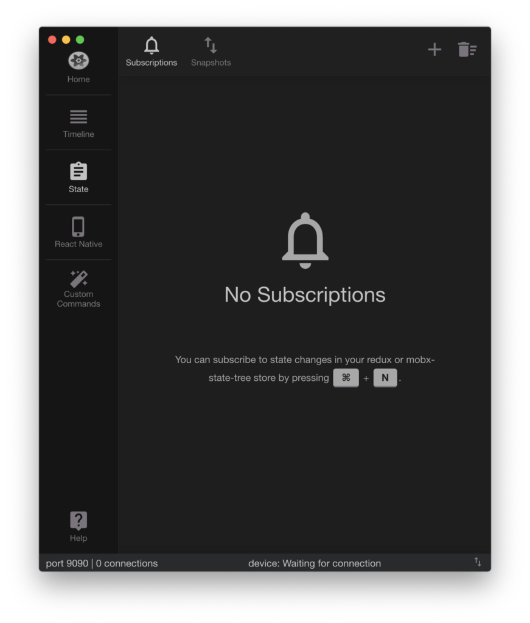Maximize the window with green button
This screenshot has height=623, width=530.
80,40
